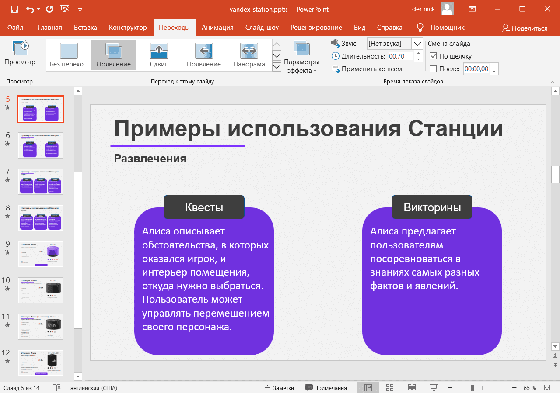Screen dimensions: 560x393
Task: Go to previous slide using double-up arrow
Action: [x=556, y=356]
